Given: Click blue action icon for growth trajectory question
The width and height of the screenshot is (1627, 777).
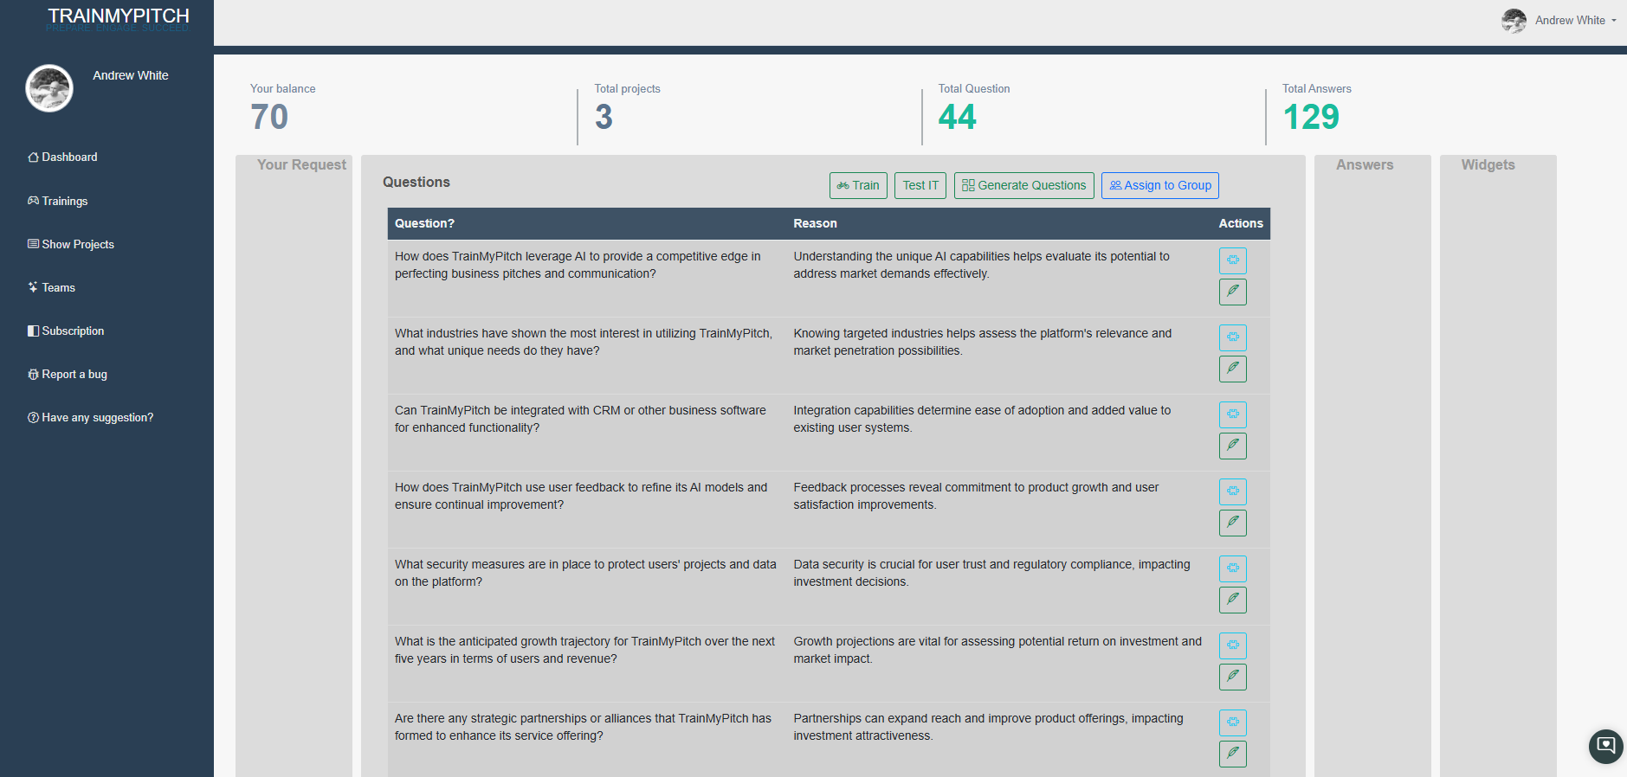Looking at the screenshot, I should 1233,645.
